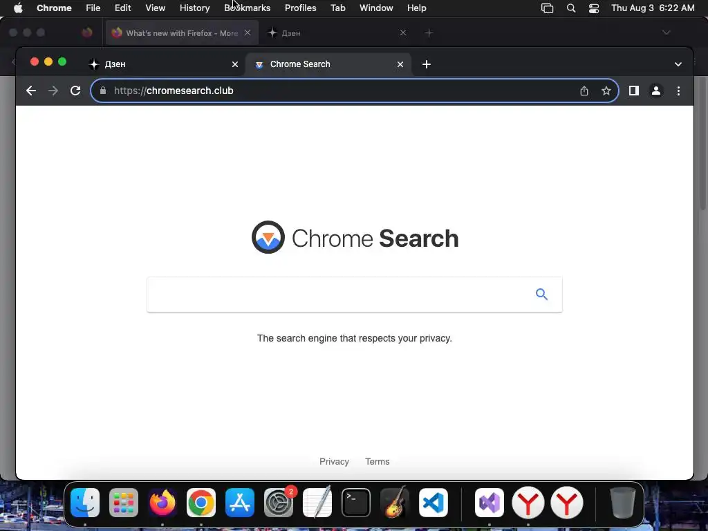
Task: Open the Apple menu
Action: pos(18,8)
